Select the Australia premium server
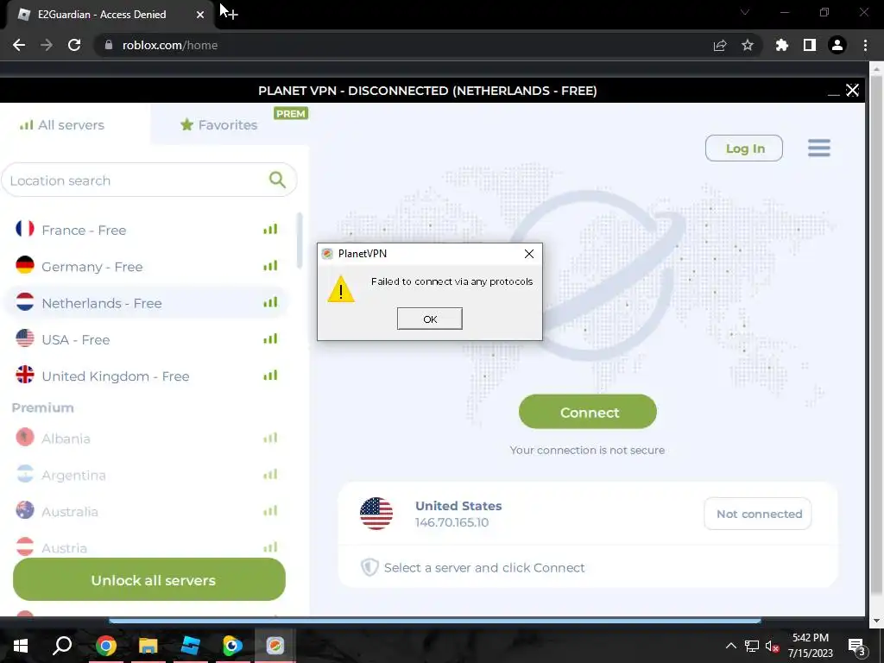This screenshot has width=884, height=663. pos(148,511)
